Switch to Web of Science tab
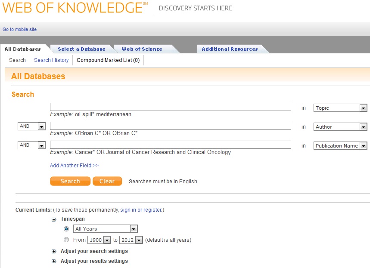The height and width of the screenshot is (268, 370). point(142,49)
